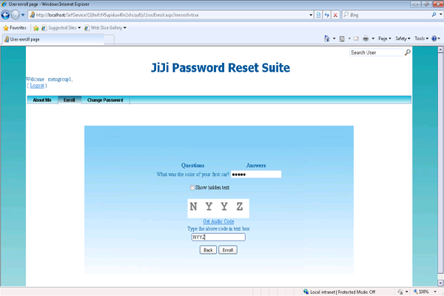Click the Local intranet security zone status

click(x=339, y=292)
